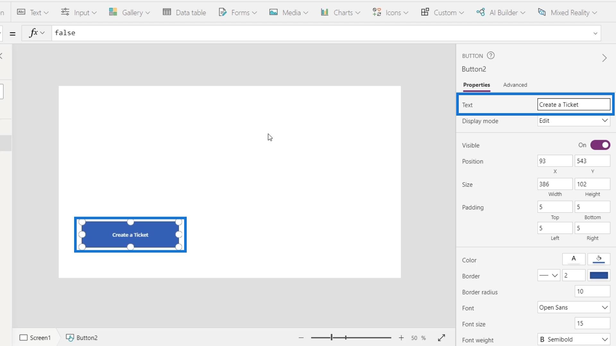Open the Font dropdown showing Open Sans
Viewport: 616px width, 346px height.
point(574,308)
